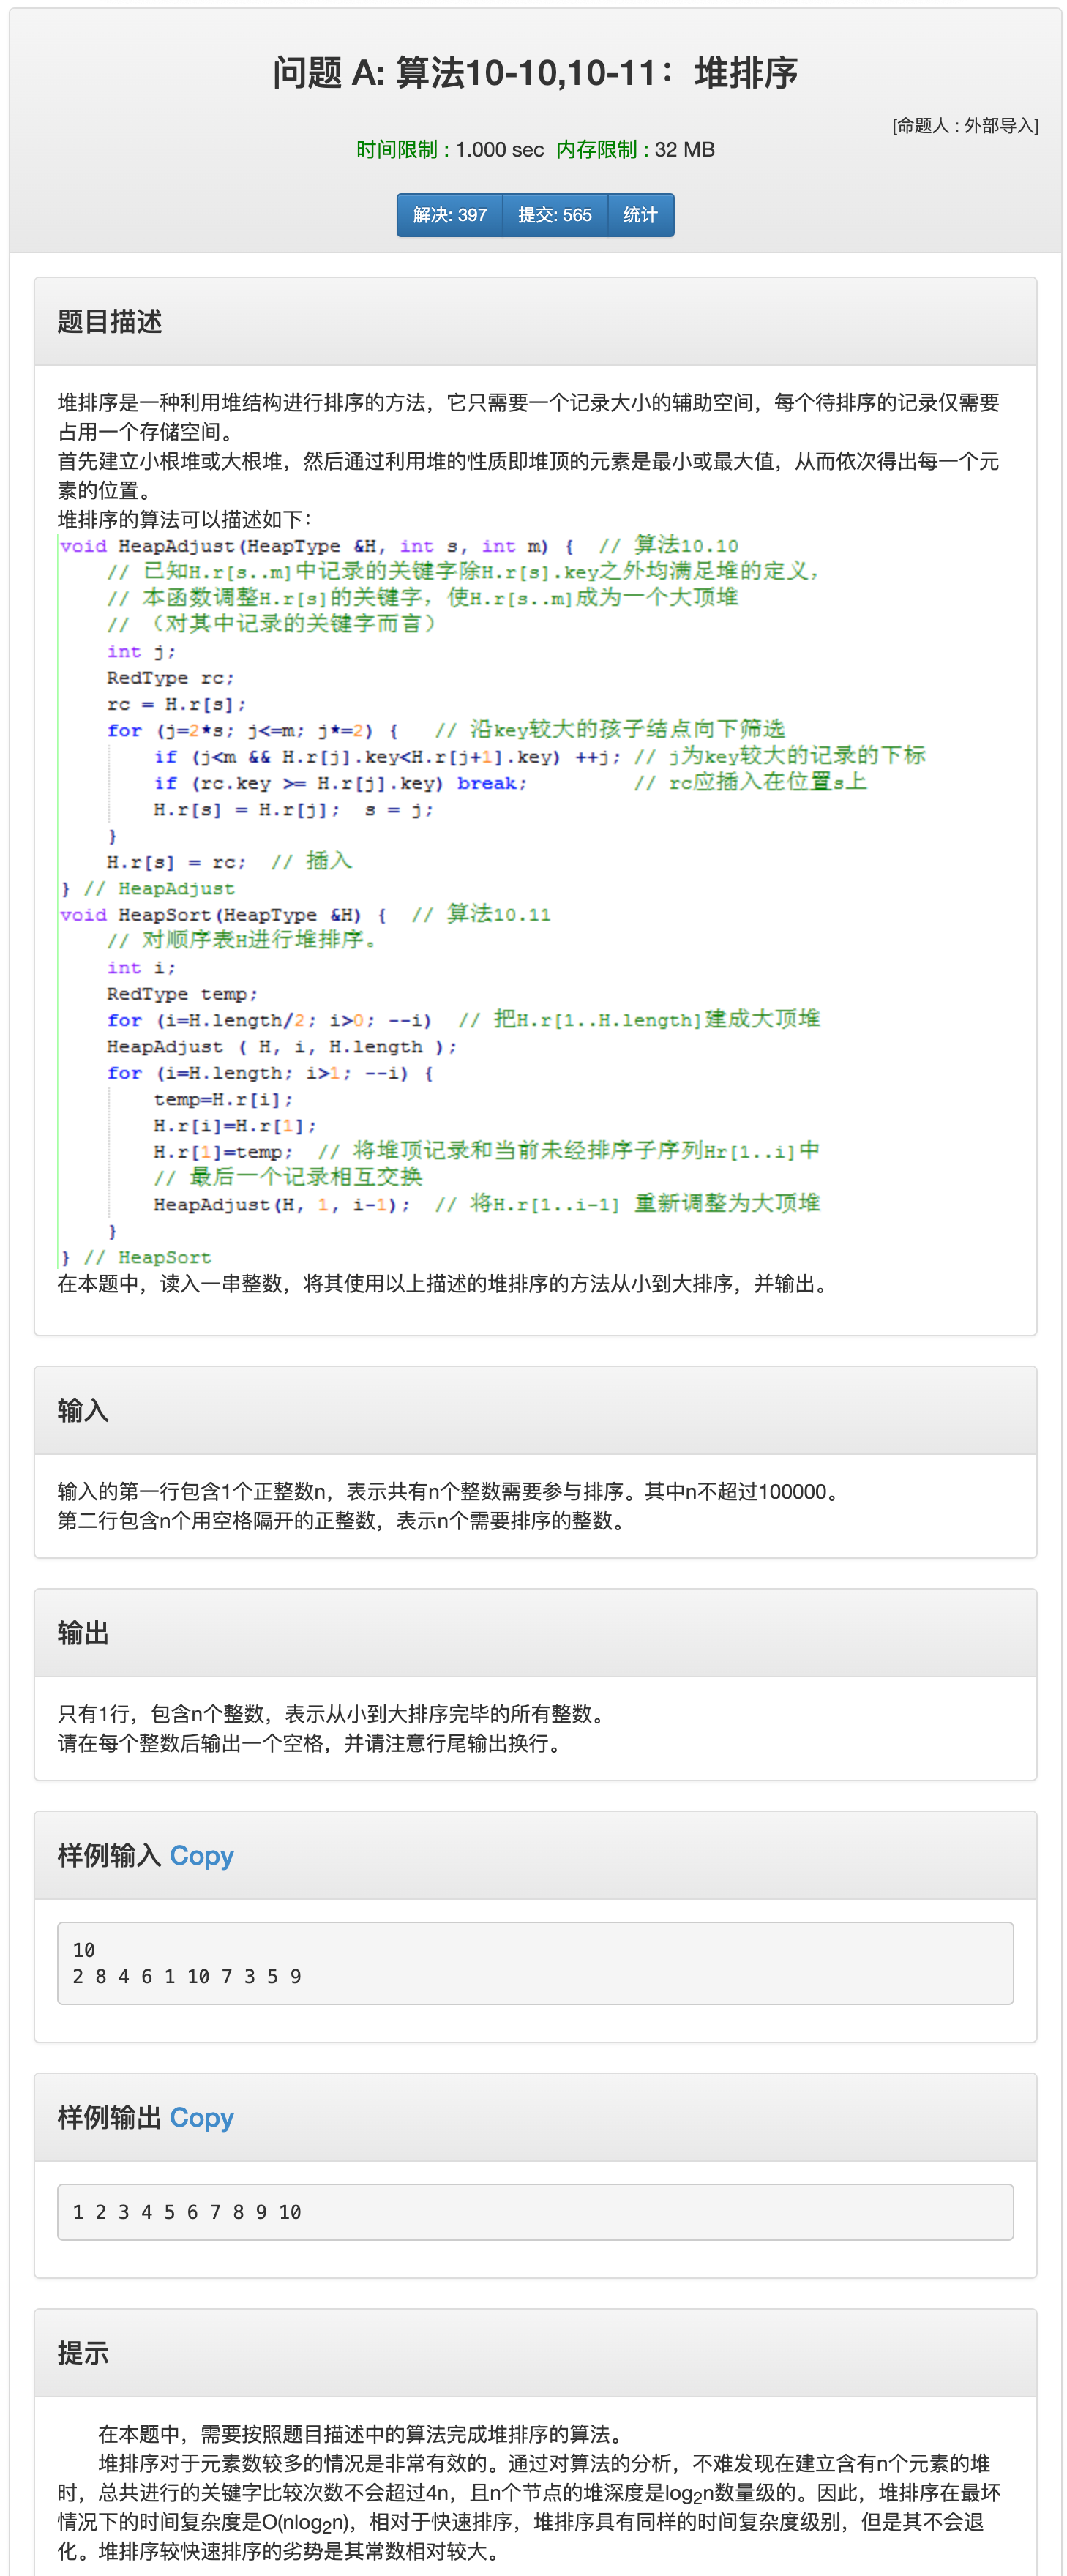1067x2576 pixels.
Task: Click the void HeapAdjust function signature line
Action: click(x=399, y=546)
